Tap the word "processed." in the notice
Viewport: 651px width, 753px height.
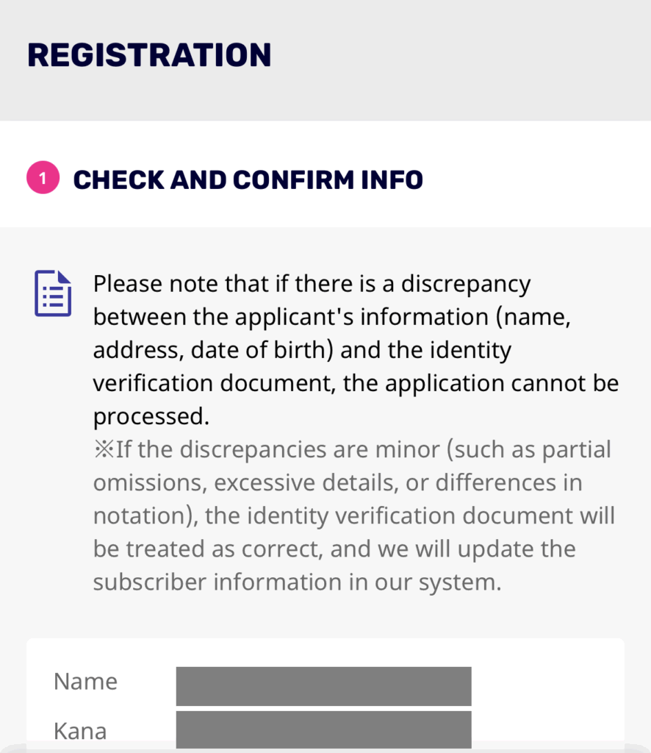click(x=151, y=417)
